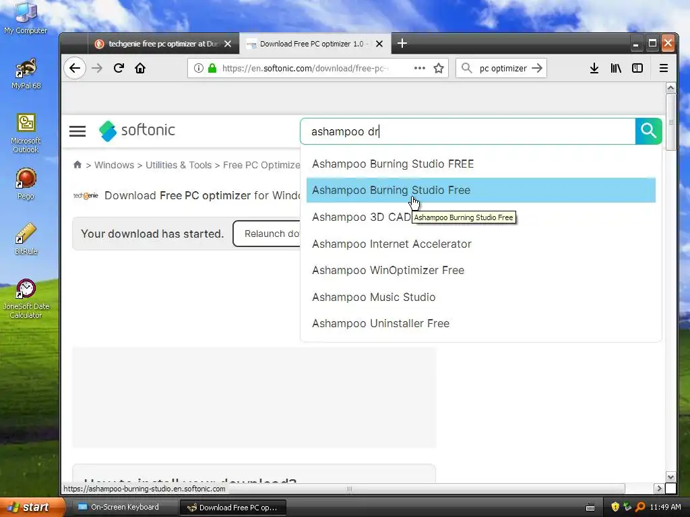Viewport: 690px width, 517px height.
Task: Focus the Softonic search input field
Action: coord(468,131)
